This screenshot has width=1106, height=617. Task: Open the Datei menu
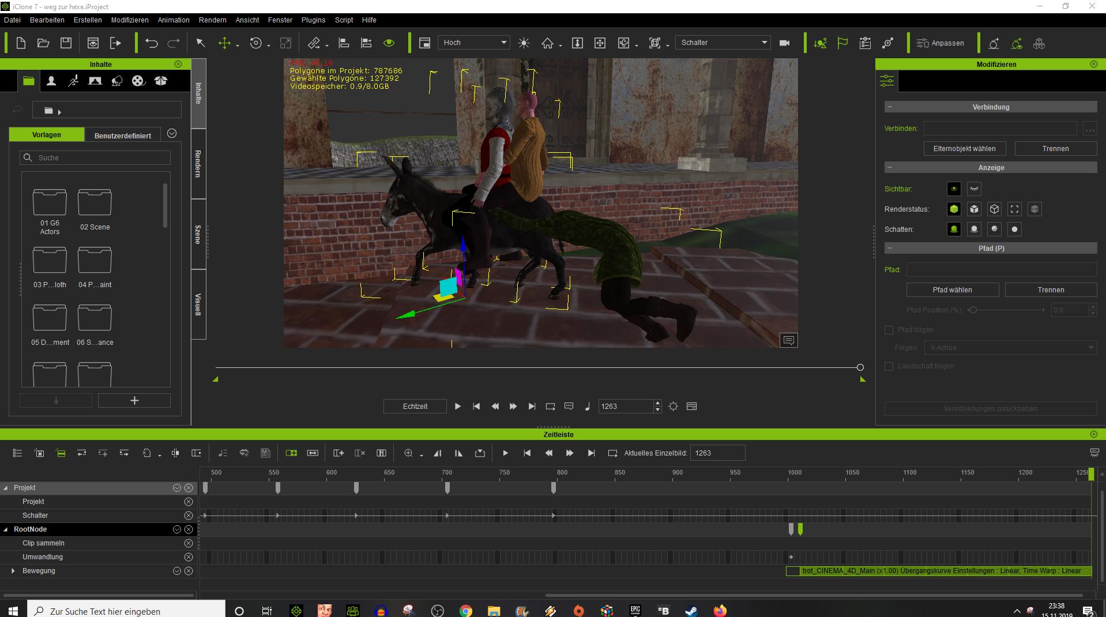[12, 20]
